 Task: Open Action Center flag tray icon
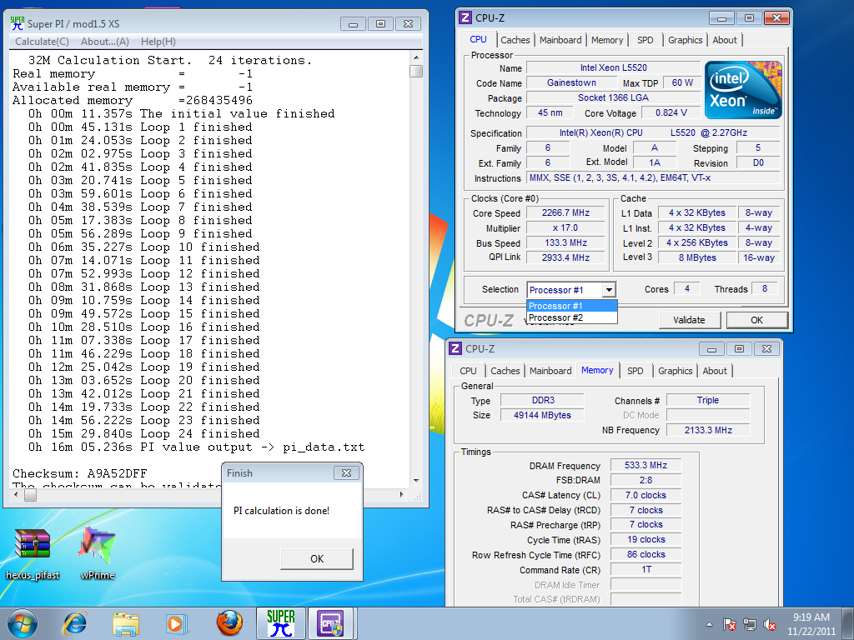point(729,624)
